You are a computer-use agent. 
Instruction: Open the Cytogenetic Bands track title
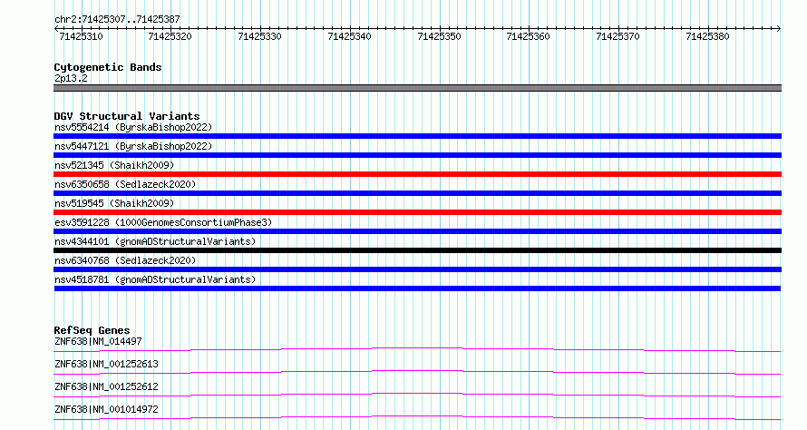(x=108, y=67)
